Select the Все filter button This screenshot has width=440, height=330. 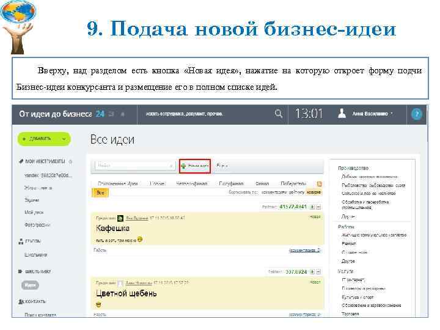pos(100,193)
